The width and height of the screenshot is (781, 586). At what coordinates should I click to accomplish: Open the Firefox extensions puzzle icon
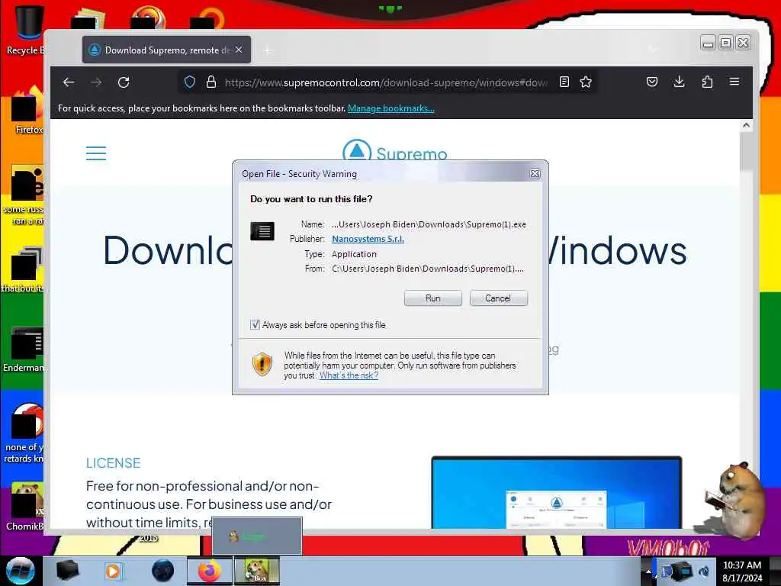point(707,82)
